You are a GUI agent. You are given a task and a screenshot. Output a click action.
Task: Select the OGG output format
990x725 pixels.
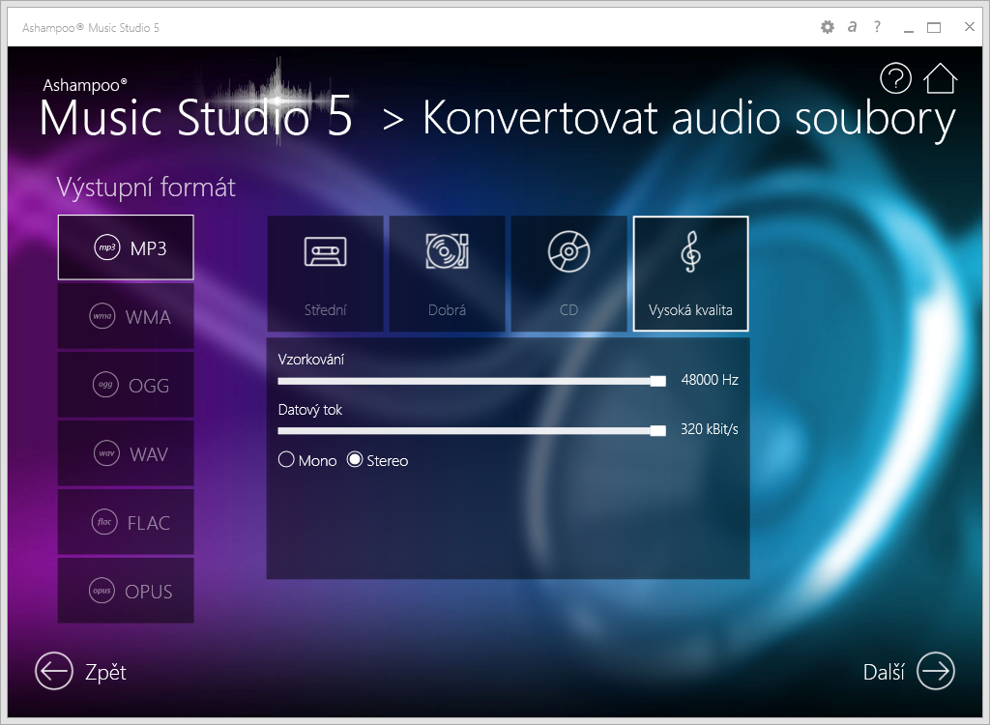click(126, 385)
